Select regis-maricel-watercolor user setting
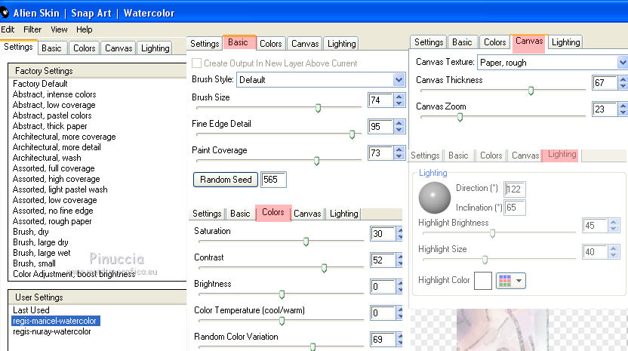 [56, 321]
